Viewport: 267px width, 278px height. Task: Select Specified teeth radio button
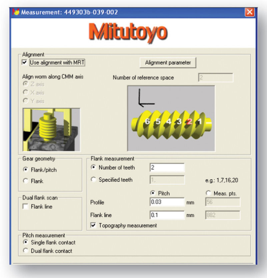click(x=93, y=179)
